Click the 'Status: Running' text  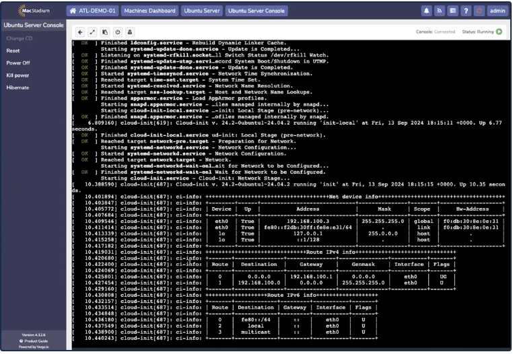478,32
